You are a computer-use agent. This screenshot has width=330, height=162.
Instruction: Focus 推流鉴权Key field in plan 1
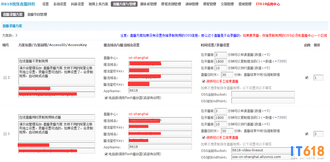(x=160, y=127)
